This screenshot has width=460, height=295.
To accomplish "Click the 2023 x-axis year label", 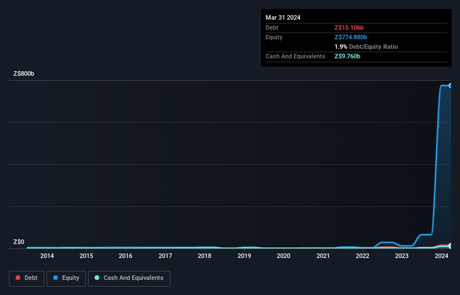I will (402, 256).
